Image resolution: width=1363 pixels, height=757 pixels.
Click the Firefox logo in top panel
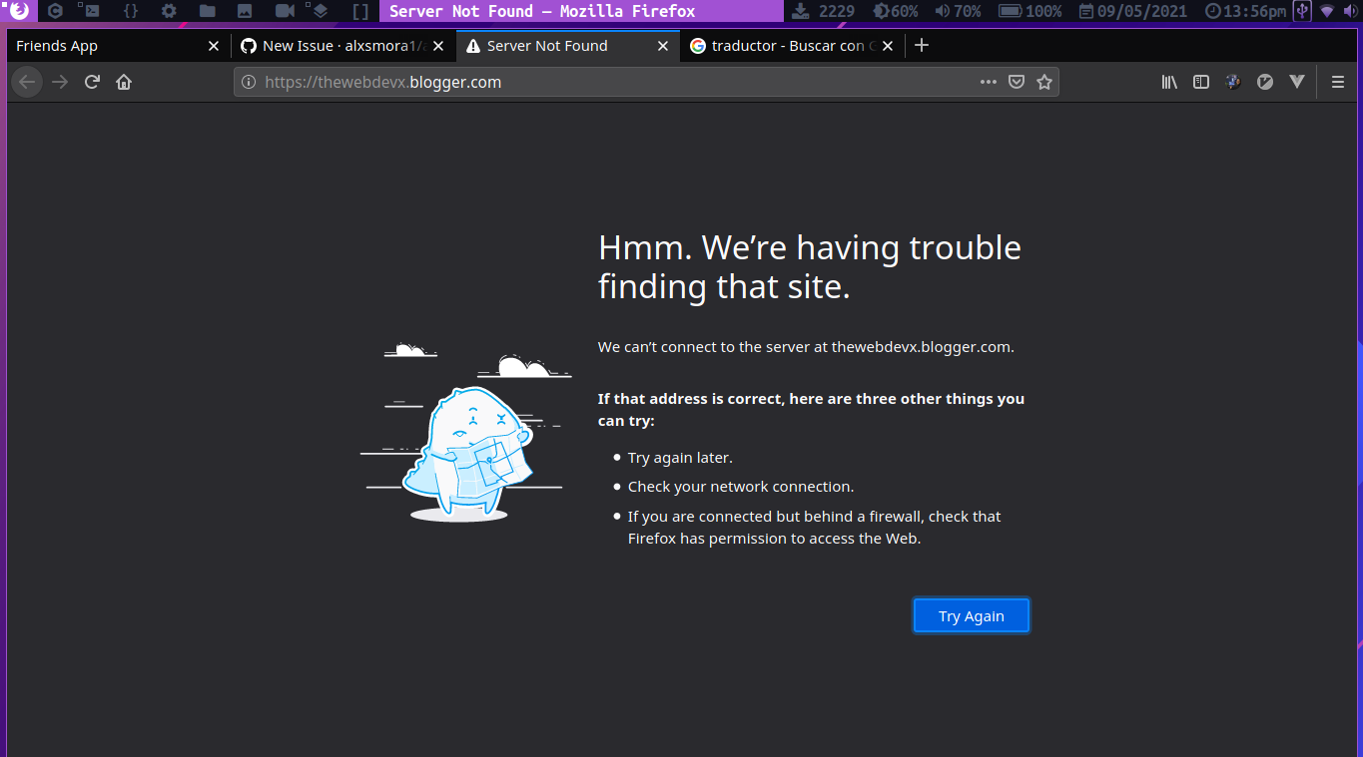19,11
